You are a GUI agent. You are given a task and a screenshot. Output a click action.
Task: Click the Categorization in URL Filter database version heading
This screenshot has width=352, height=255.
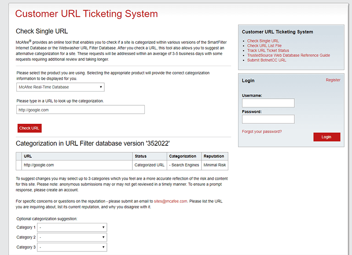(x=93, y=143)
